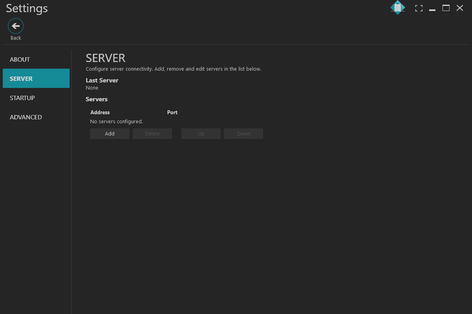Maximize the Settings window
The height and width of the screenshot is (314, 472).
point(446,8)
